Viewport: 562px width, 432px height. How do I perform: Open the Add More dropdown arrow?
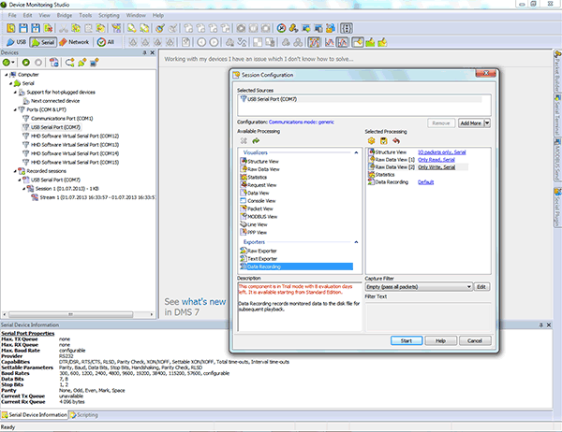point(487,123)
